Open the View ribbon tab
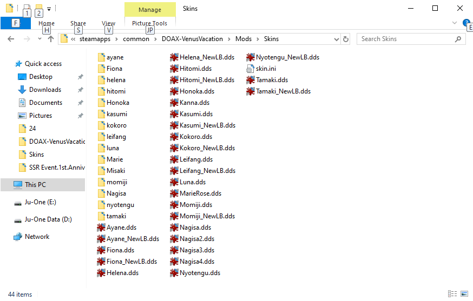This screenshot has height=301, width=473. click(x=108, y=23)
